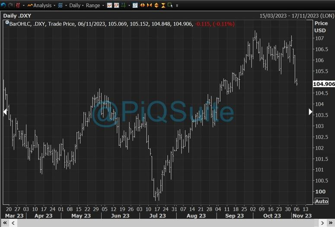Screen dimensions: 335x227
Task: Click the Sep 23 month label
Action: coord(234,216)
